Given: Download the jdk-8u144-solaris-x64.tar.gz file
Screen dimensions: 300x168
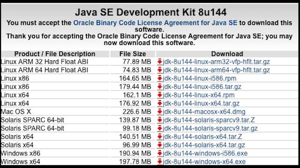Looking at the screenshot, I should coord(204,145).
